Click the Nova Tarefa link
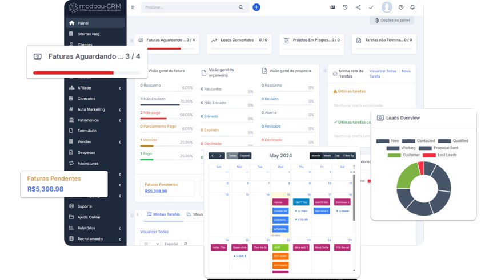 tap(390, 74)
